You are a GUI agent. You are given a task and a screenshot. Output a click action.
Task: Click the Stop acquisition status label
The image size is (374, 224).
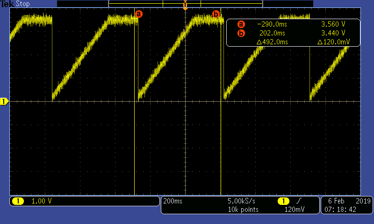pyautogui.click(x=23, y=4)
